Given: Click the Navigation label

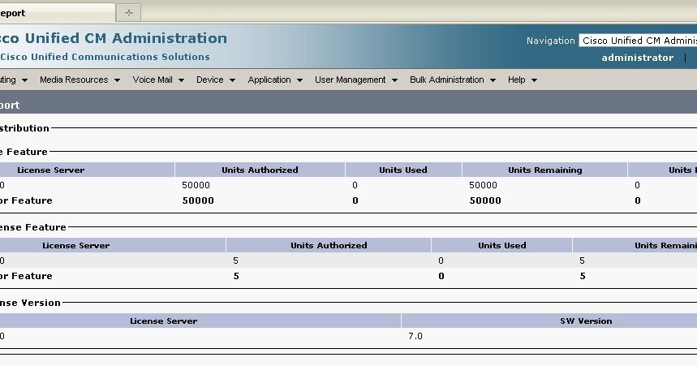Looking at the screenshot, I should pyautogui.click(x=551, y=41).
